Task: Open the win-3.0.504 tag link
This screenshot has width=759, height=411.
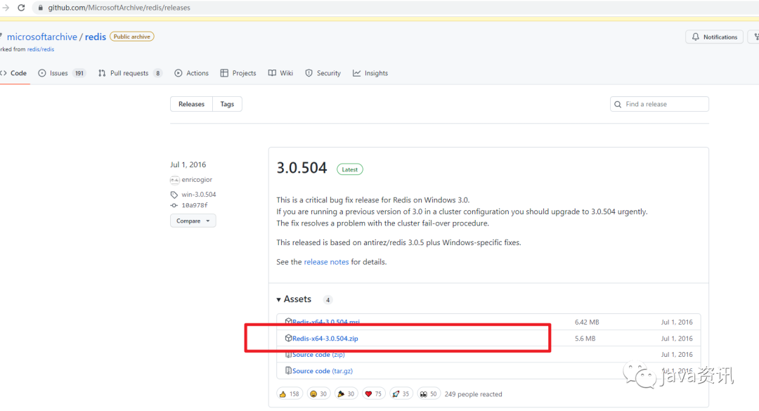Action: pyautogui.click(x=198, y=195)
